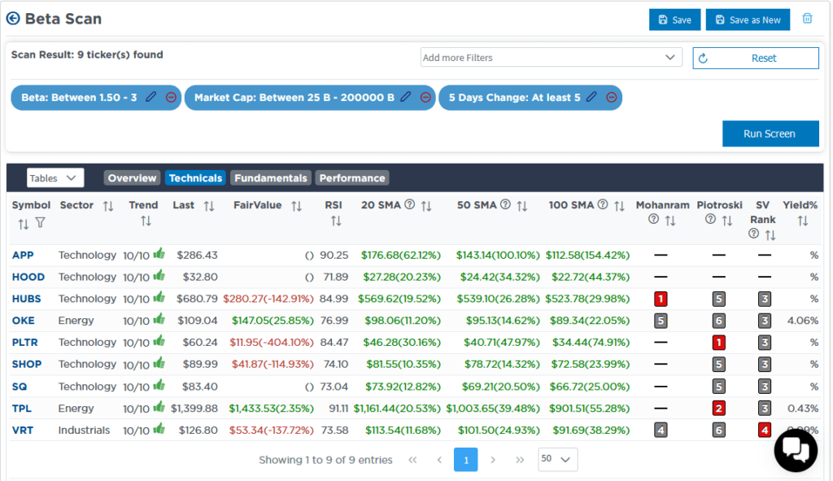Click TPL fair value $1,433.53(2.35%)
This screenshot has width=833, height=481.
coord(271,409)
